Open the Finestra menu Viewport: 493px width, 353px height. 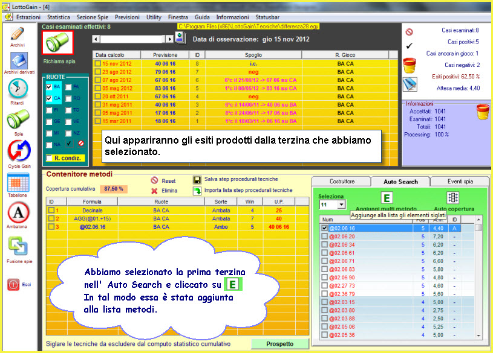pos(178,17)
